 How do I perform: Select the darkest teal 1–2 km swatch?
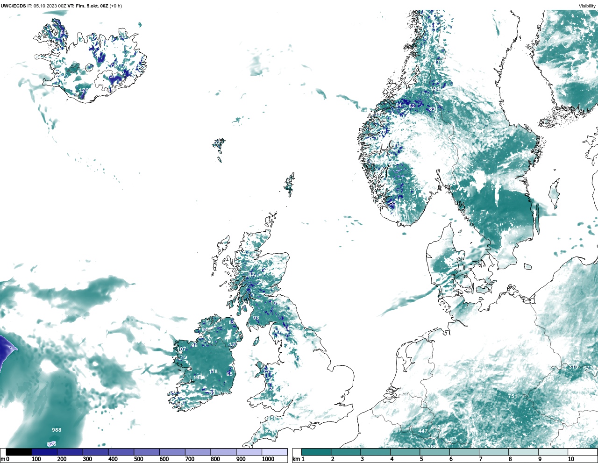(316, 452)
